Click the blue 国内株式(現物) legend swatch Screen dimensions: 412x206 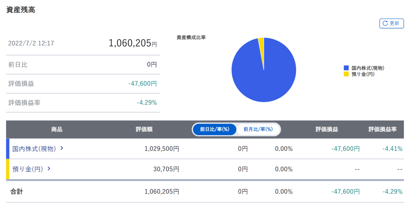pos(346,68)
